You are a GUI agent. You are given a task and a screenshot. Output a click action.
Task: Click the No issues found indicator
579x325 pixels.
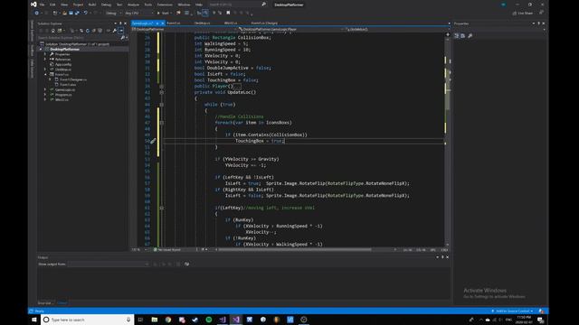coord(166,250)
